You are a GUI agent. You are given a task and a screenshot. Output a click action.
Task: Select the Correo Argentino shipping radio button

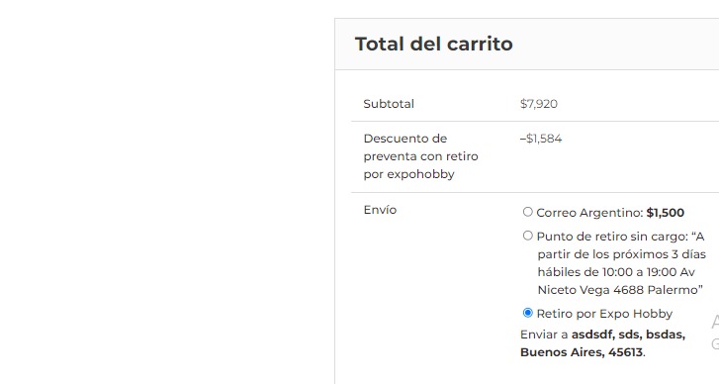(528, 212)
